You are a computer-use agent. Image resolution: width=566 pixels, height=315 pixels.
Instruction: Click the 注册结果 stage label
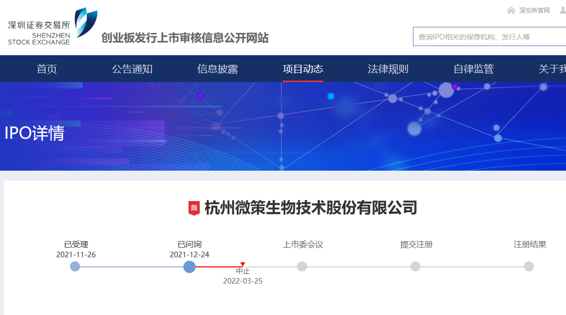click(530, 245)
